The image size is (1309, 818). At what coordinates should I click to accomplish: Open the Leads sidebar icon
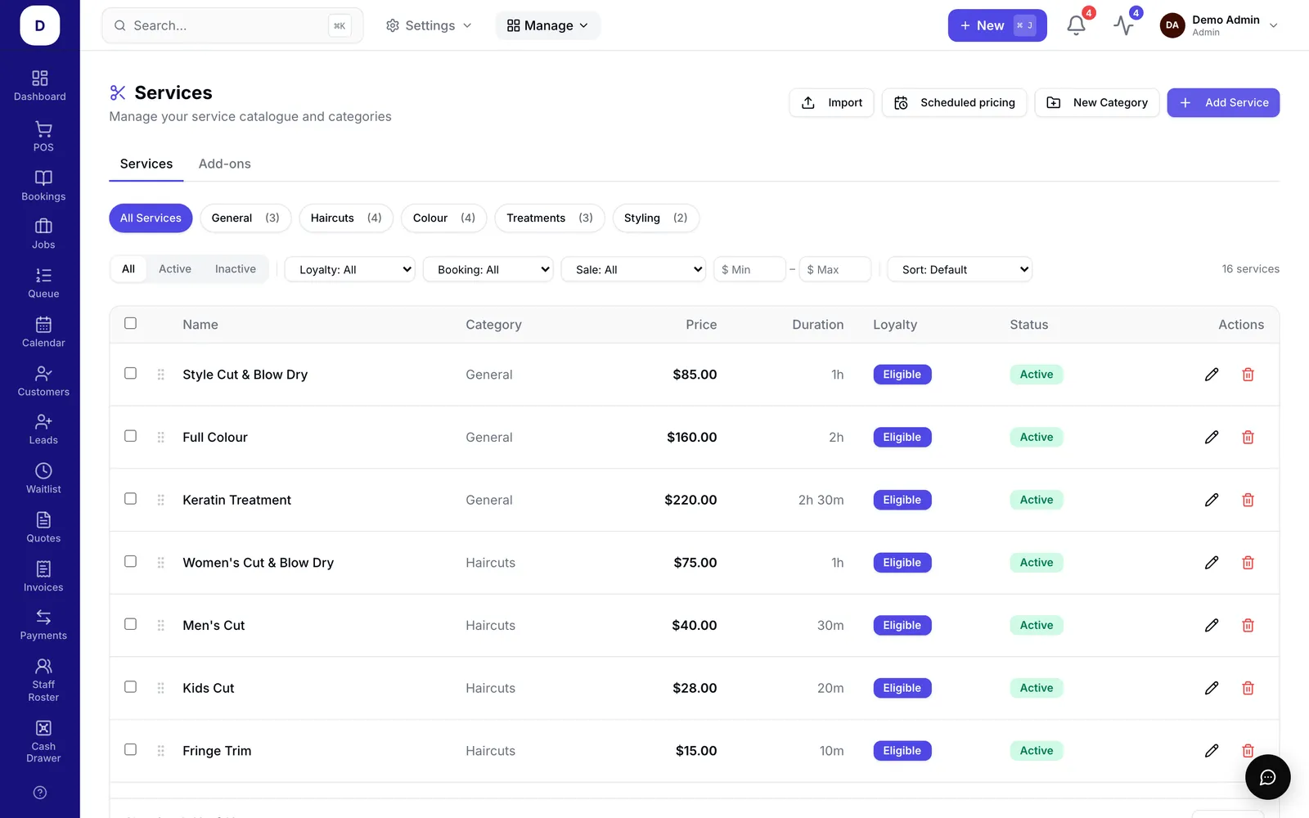pyautogui.click(x=43, y=422)
